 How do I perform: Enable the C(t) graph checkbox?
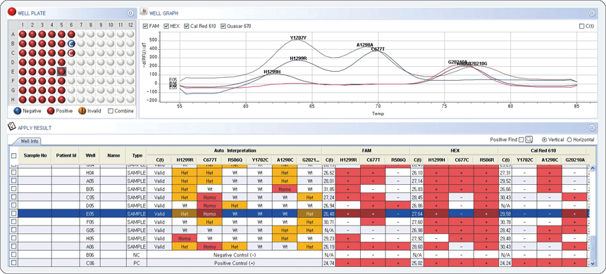coord(581,26)
